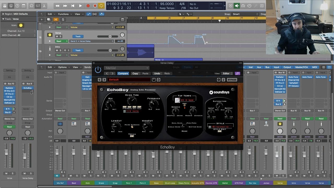Open the View Editor dropdown in plugin

[x=227, y=74]
